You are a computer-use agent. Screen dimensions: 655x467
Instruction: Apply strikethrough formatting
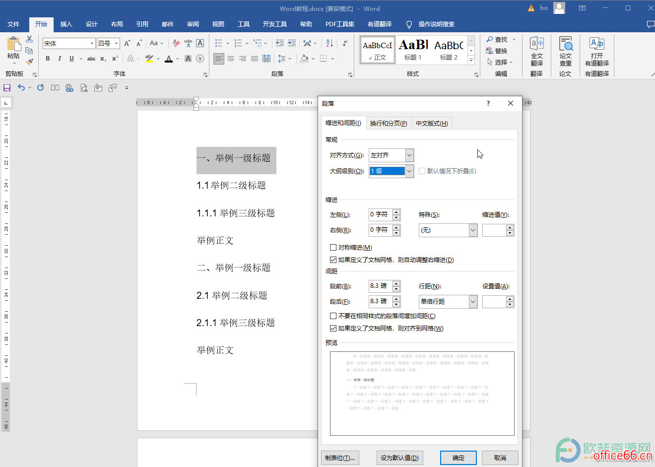pyautogui.click(x=91, y=59)
